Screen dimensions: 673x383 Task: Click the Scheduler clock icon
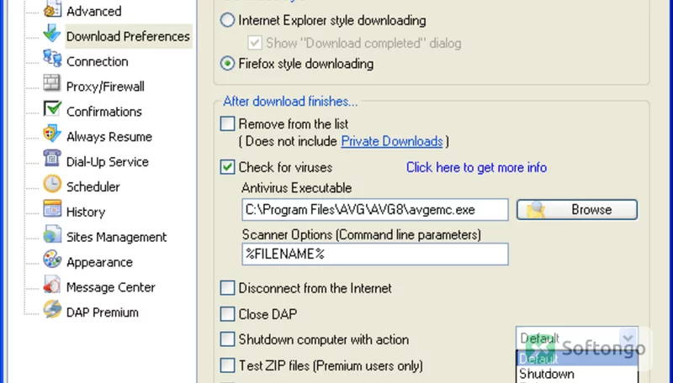pos(52,184)
